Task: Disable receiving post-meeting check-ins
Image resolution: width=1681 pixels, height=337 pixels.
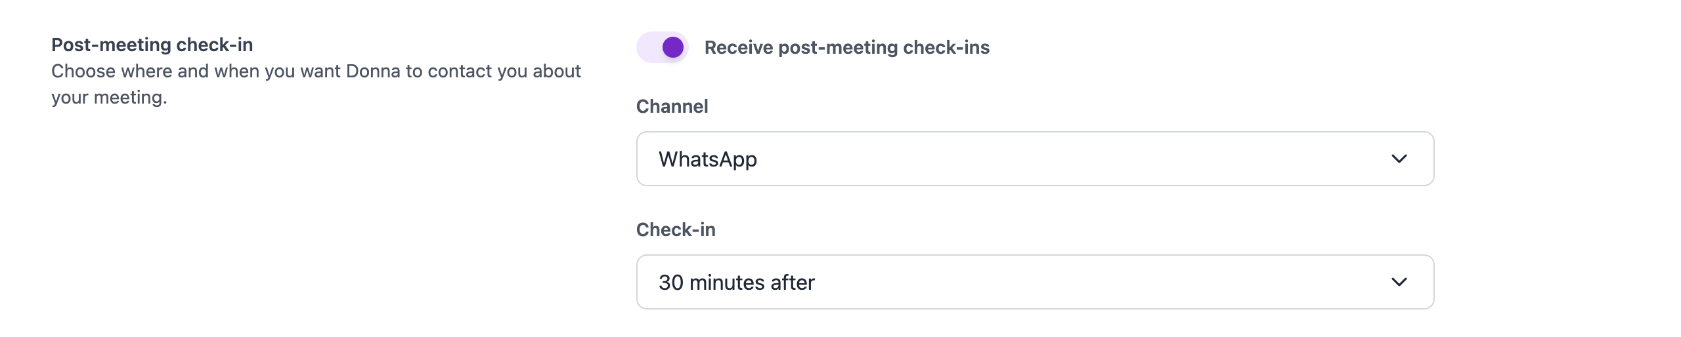Action: tap(662, 47)
